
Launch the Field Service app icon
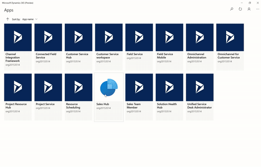coord(139,37)
